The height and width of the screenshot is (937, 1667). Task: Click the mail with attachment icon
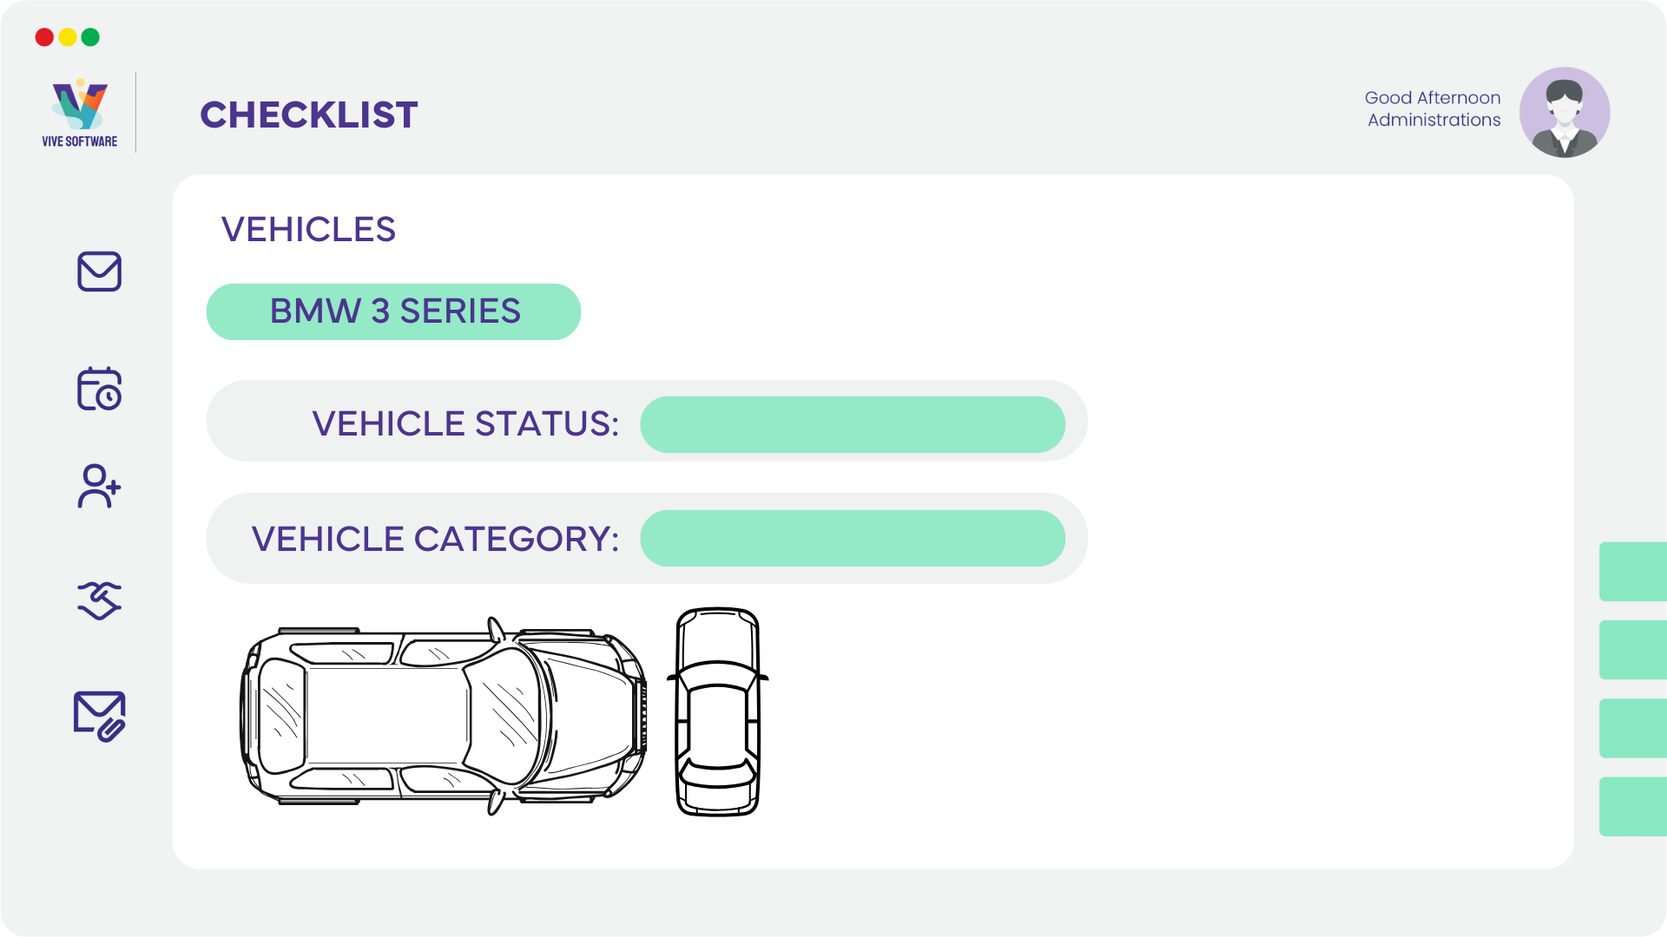pos(99,716)
